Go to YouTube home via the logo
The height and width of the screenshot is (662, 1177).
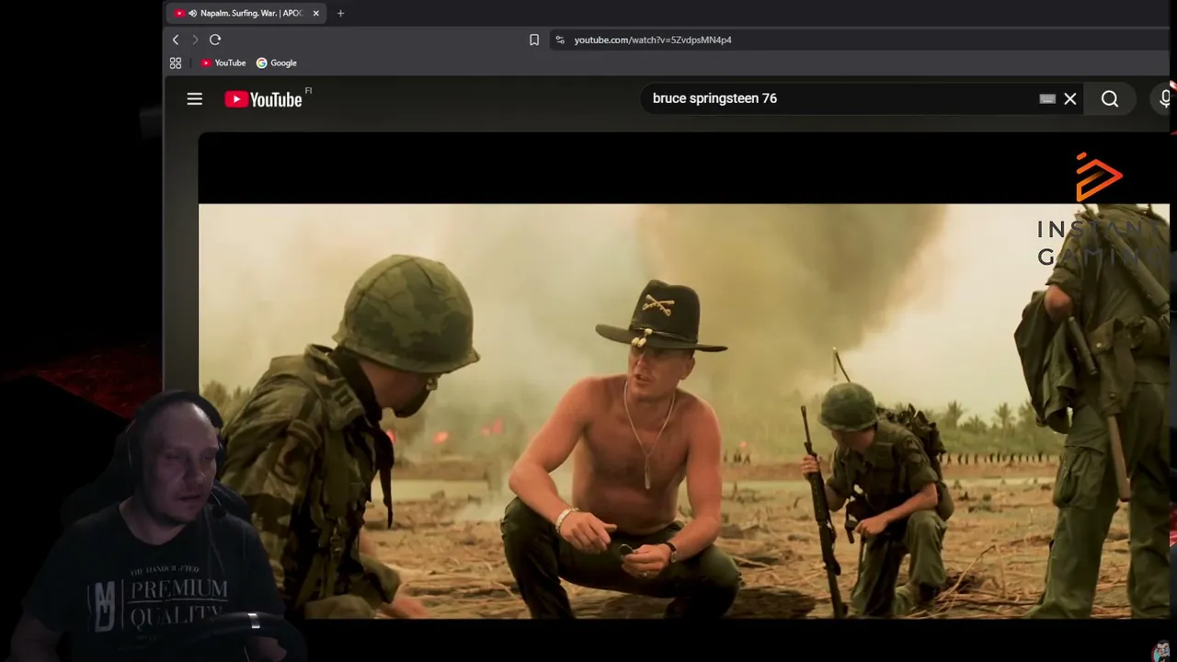pyautogui.click(x=264, y=99)
